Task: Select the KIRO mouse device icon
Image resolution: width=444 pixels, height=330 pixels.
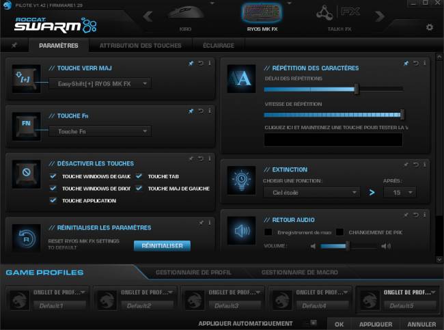Action: tap(186, 13)
